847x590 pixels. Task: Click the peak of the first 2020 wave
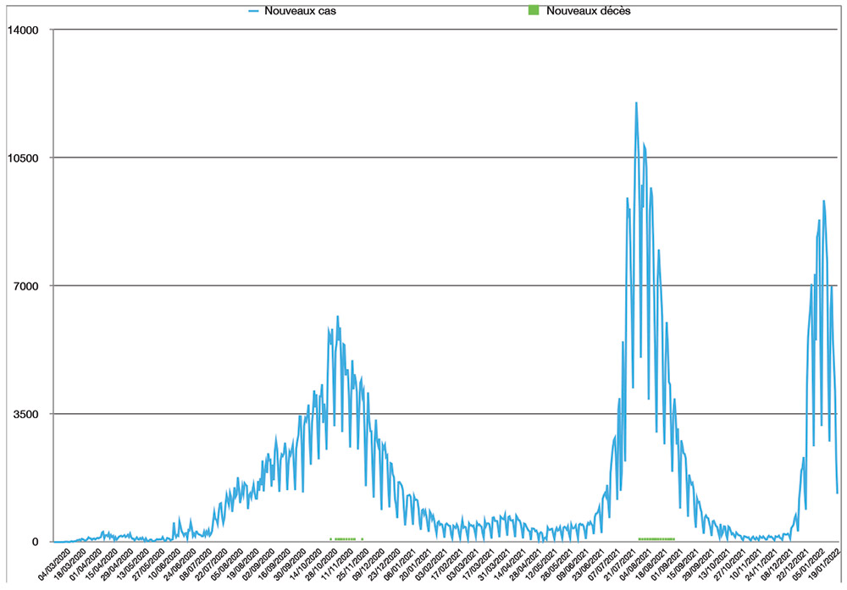(x=337, y=317)
